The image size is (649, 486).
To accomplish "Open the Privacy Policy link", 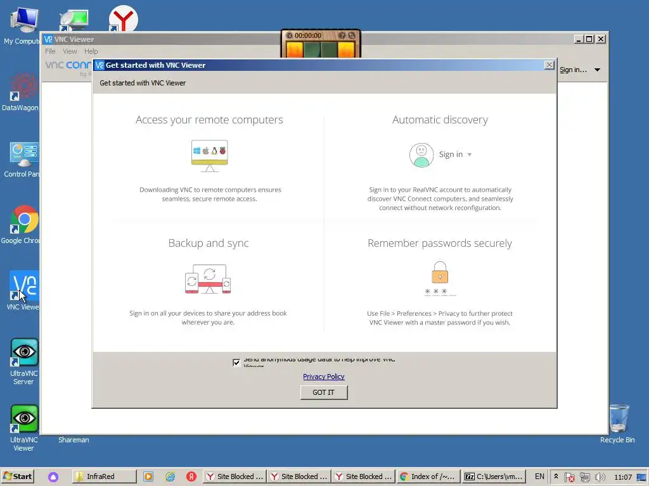I will click(324, 377).
